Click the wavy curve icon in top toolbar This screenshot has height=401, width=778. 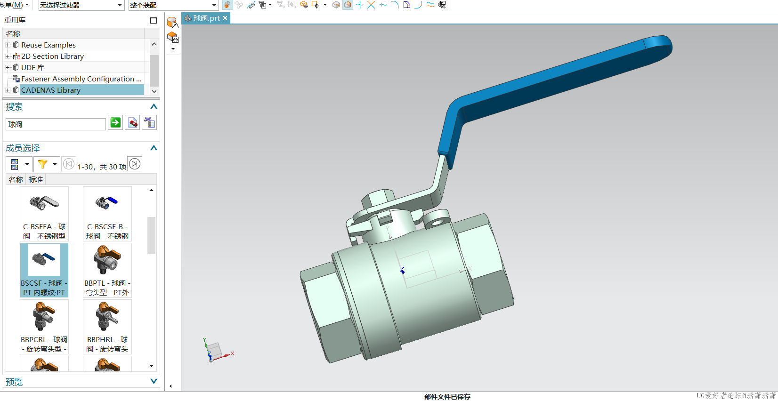pyautogui.click(x=430, y=5)
